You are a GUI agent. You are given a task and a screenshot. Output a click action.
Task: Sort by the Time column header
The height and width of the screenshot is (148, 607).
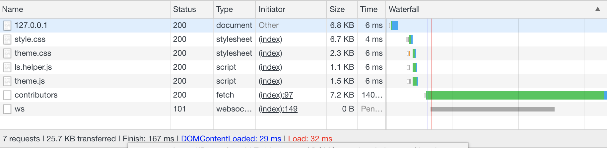[x=369, y=9]
